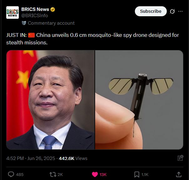Open the Grok explain post icon
Viewport: 189px width, 180px height.
172,12
